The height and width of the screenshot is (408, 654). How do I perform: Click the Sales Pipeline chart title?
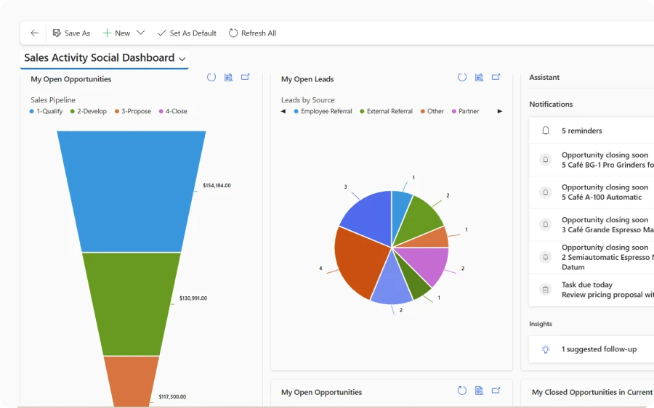[x=53, y=100]
